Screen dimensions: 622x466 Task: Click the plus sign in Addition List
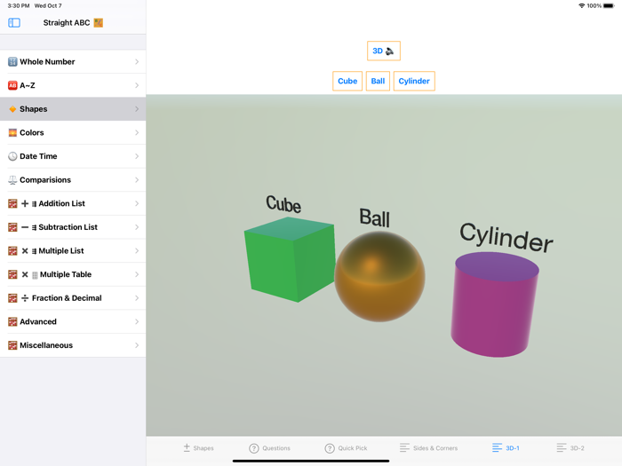[x=25, y=203]
